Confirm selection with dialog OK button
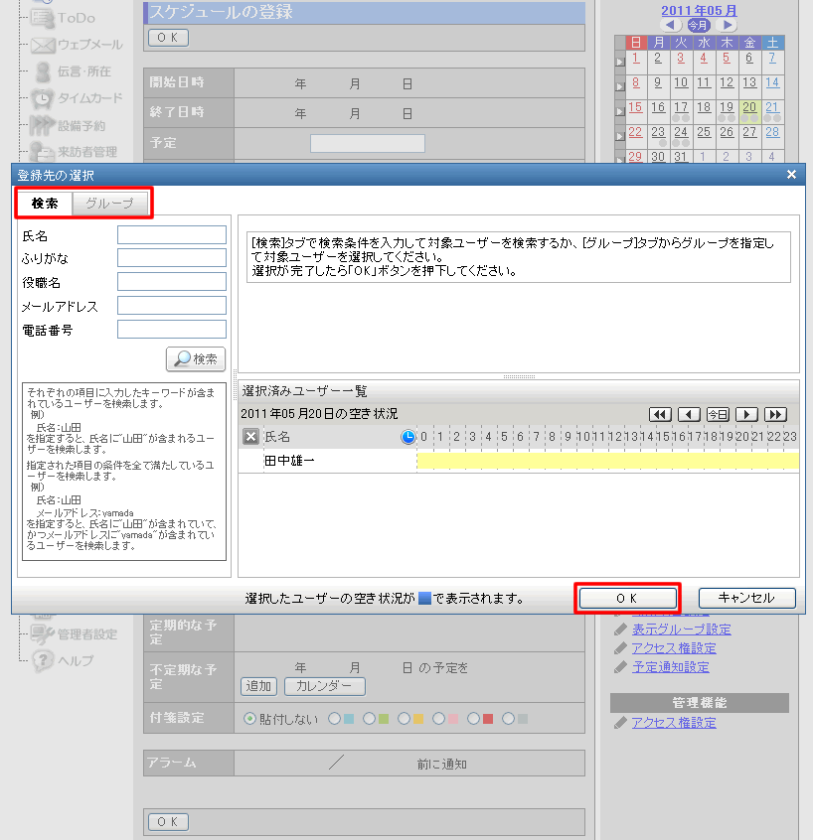 click(627, 598)
